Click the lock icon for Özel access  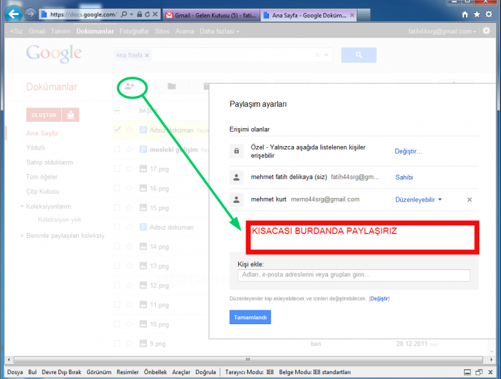coord(237,151)
